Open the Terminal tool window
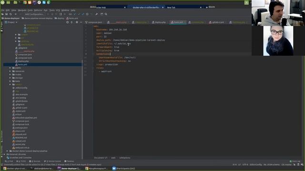305x171 pixels. (69, 161)
